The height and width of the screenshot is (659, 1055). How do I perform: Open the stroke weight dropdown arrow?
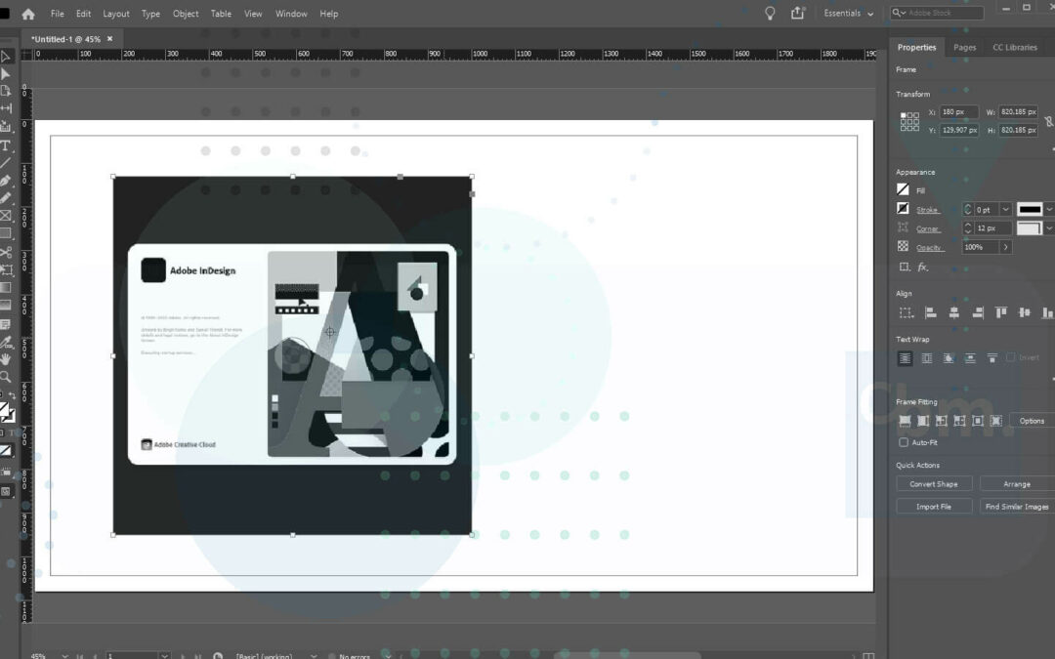click(x=1006, y=210)
